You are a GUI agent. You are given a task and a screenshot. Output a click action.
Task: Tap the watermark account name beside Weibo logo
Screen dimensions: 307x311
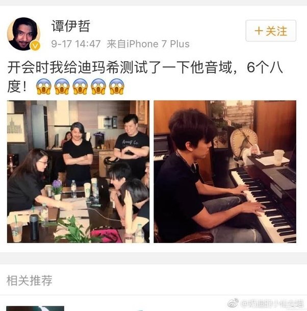click(x=272, y=303)
